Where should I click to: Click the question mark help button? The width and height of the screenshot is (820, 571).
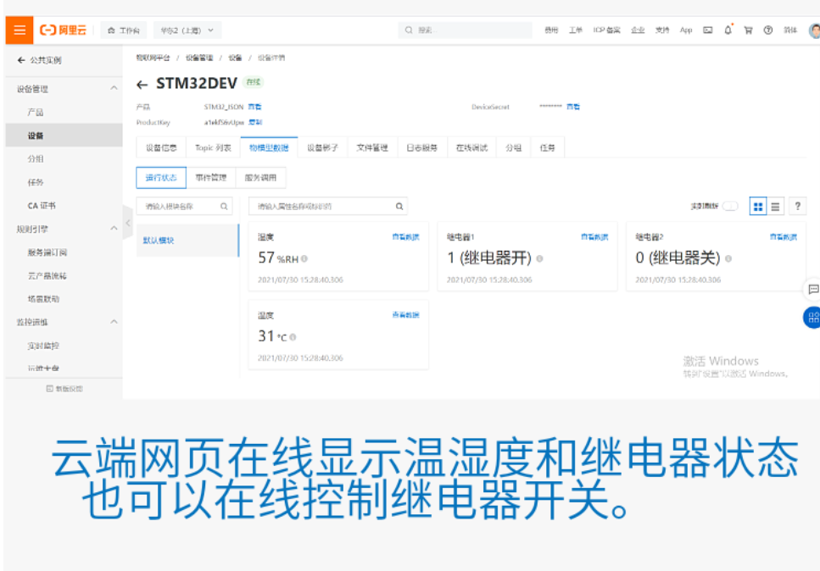tap(797, 207)
